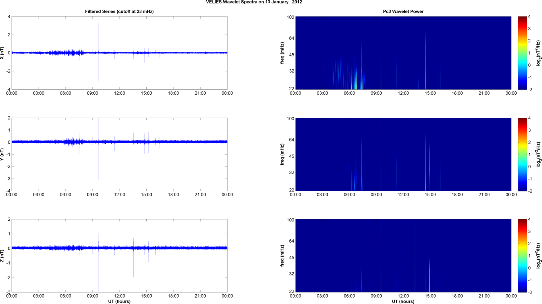The height and width of the screenshot is (304, 542).
Task: Click the colorbar beside the Z-component wavelet spectrogram
Action: pyautogui.click(x=522, y=256)
